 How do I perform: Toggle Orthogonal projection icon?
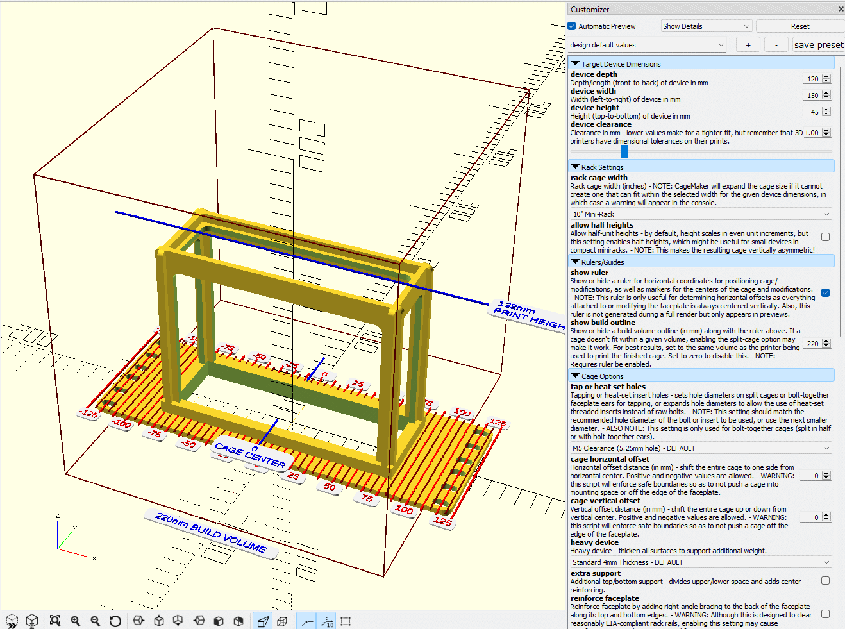click(x=282, y=621)
